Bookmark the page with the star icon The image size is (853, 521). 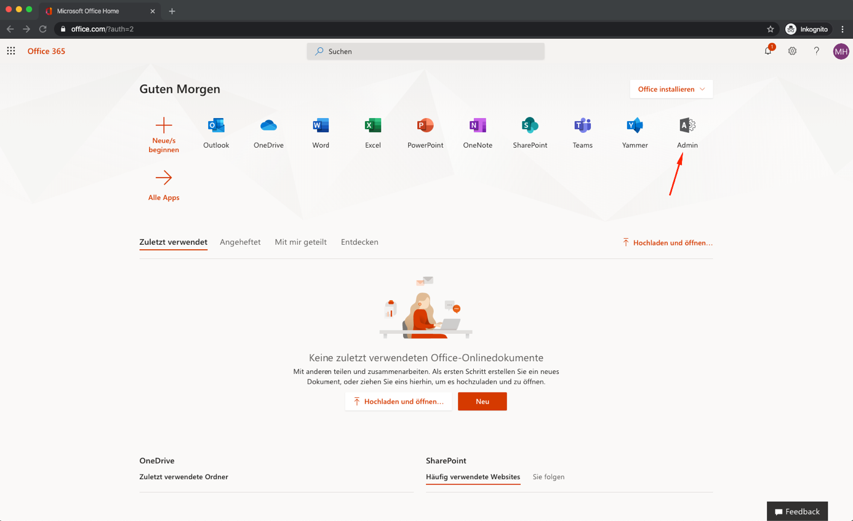tap(771, 29)
